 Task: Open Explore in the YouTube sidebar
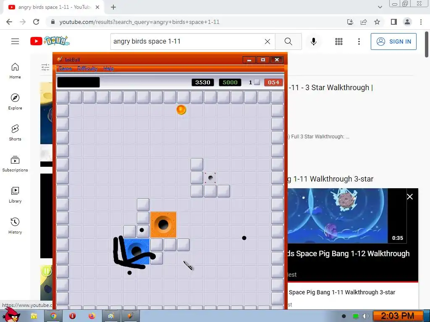click(15, 101)
